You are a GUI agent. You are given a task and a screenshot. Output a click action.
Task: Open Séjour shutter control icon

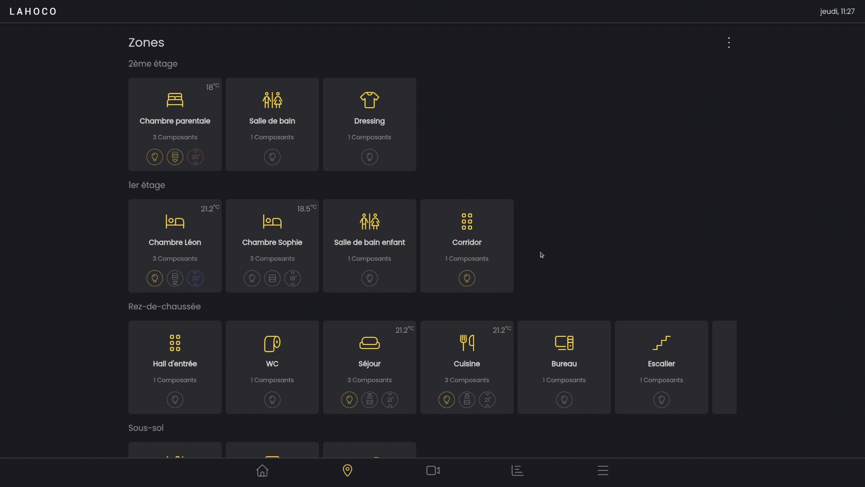[x=369, y=400]
